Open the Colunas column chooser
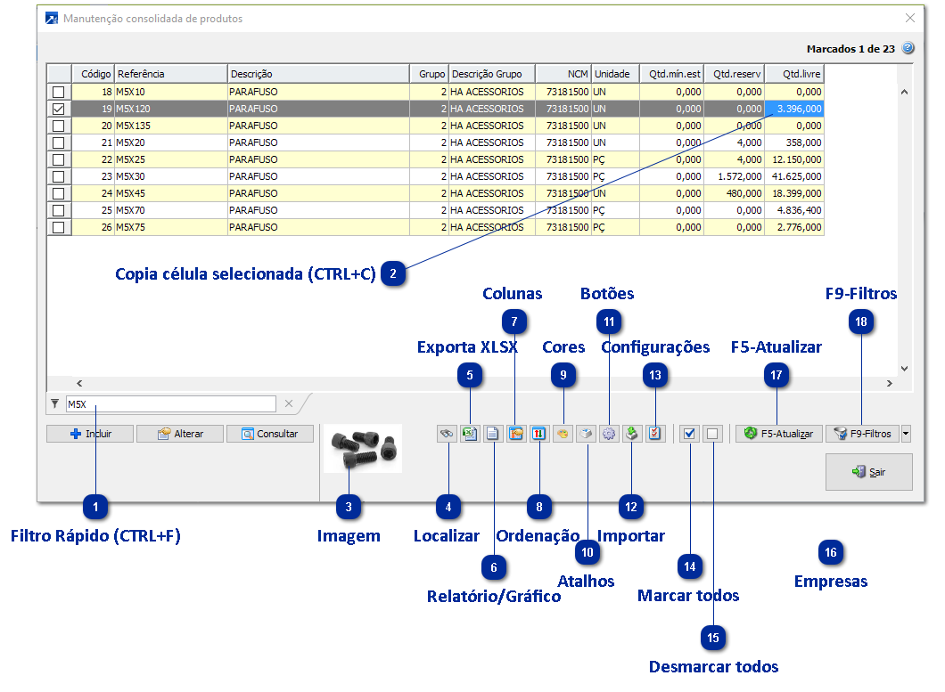Viewport: 945px width, 692px height. [515, 434]
